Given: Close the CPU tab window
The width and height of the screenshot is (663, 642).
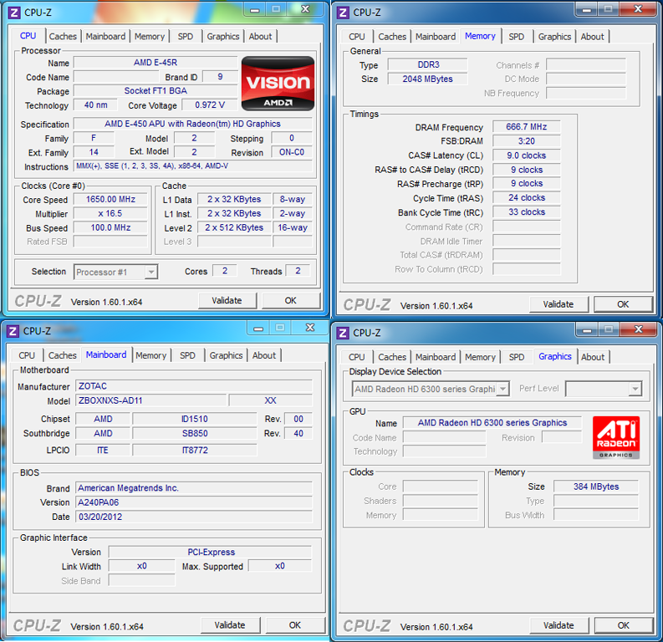Looking at the screenshot, I should click(x=305, y=9).
